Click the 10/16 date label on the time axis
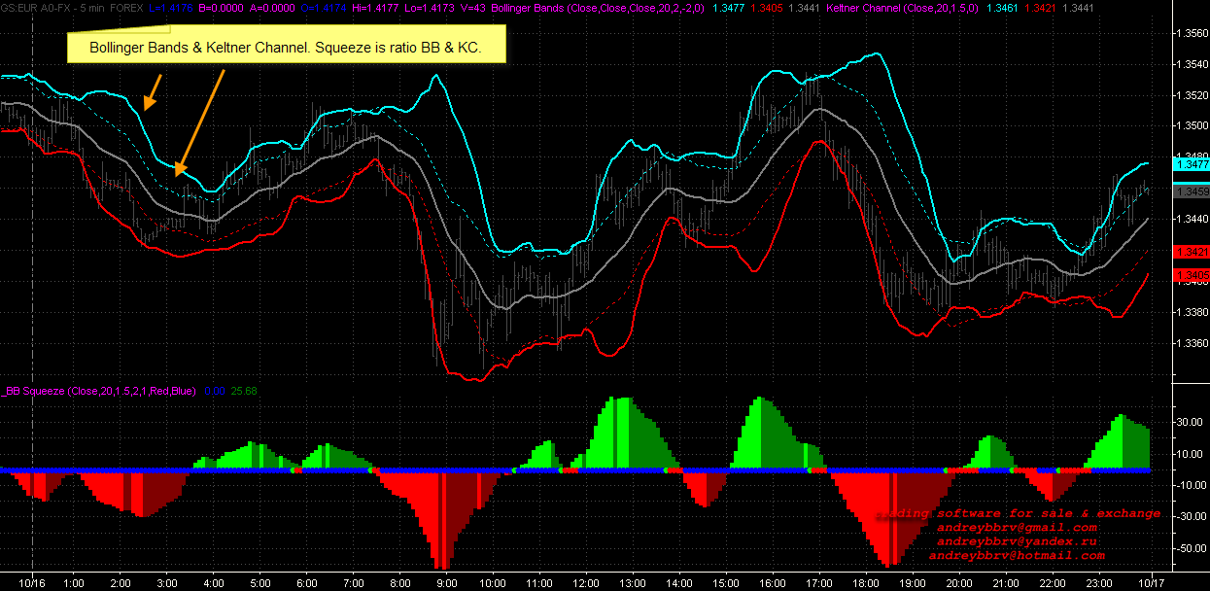 pyautogui.click(x=32, y=583)
